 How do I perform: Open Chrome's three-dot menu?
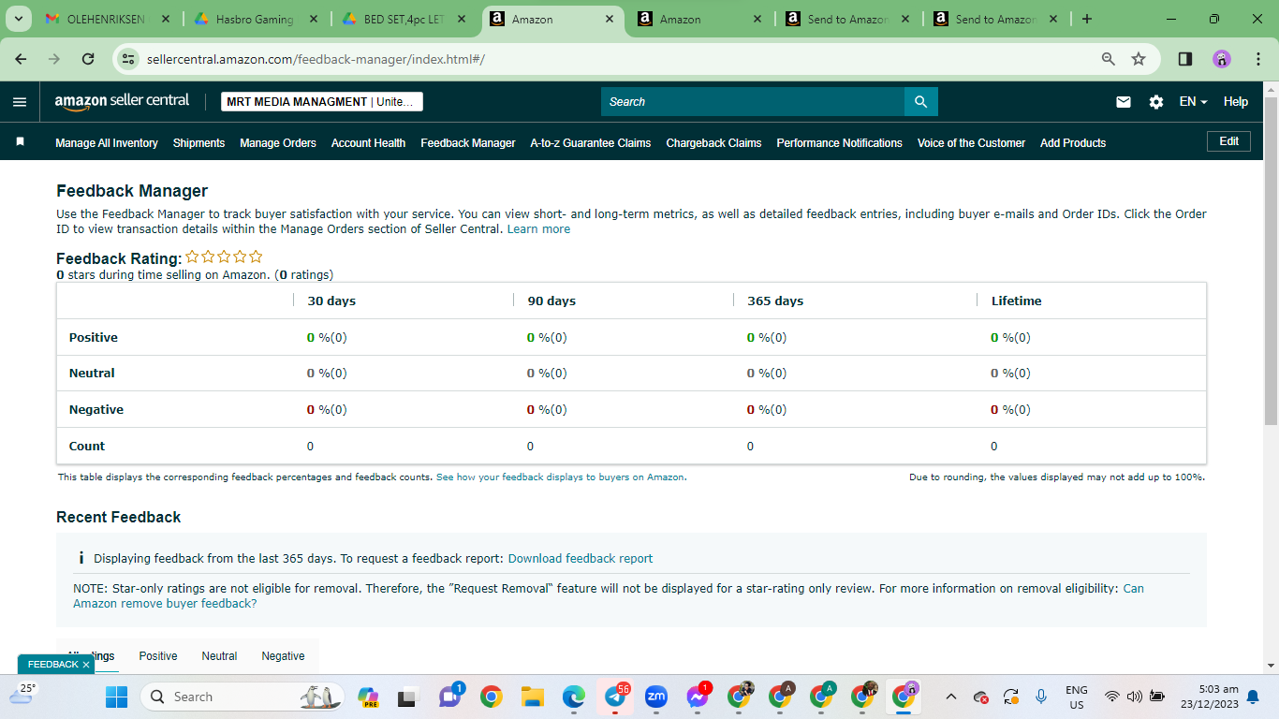[1257, 59]
